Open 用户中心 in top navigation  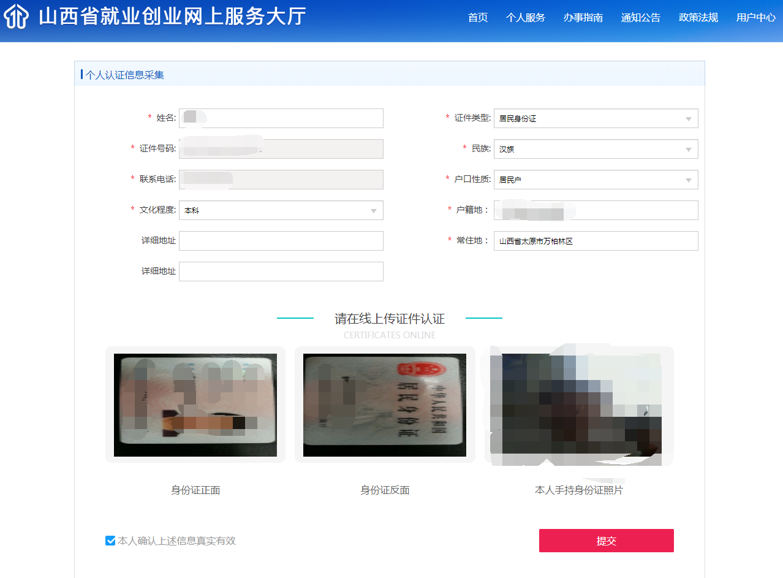point(756,18)
